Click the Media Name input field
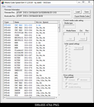The image size is (94, 107). point(71,34)
